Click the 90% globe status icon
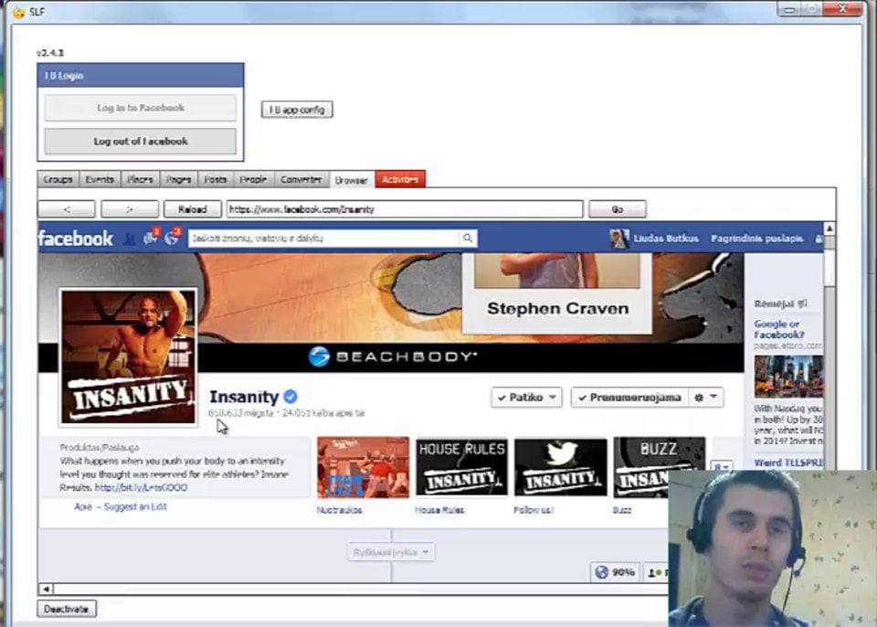This screenshot has width=877, height=627. pos(615,572)
